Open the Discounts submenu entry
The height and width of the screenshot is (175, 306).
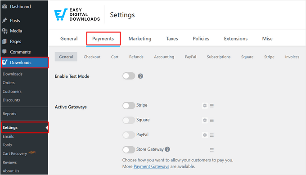pos(11,100)
